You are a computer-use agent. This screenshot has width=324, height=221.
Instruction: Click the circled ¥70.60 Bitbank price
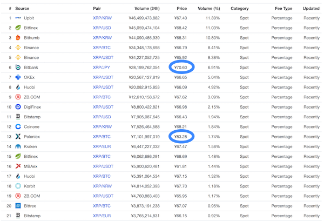tap(180, 68)
